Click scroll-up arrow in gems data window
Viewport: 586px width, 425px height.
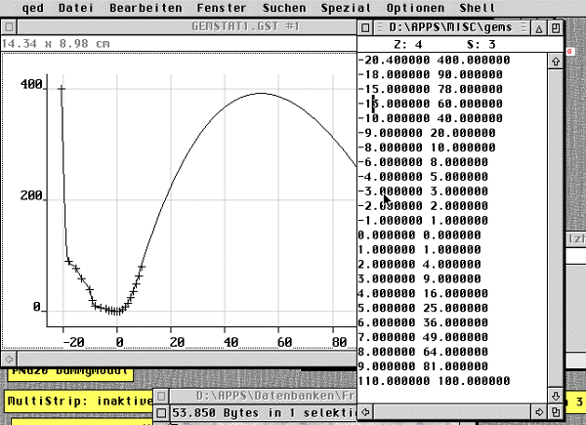point(556,61)
